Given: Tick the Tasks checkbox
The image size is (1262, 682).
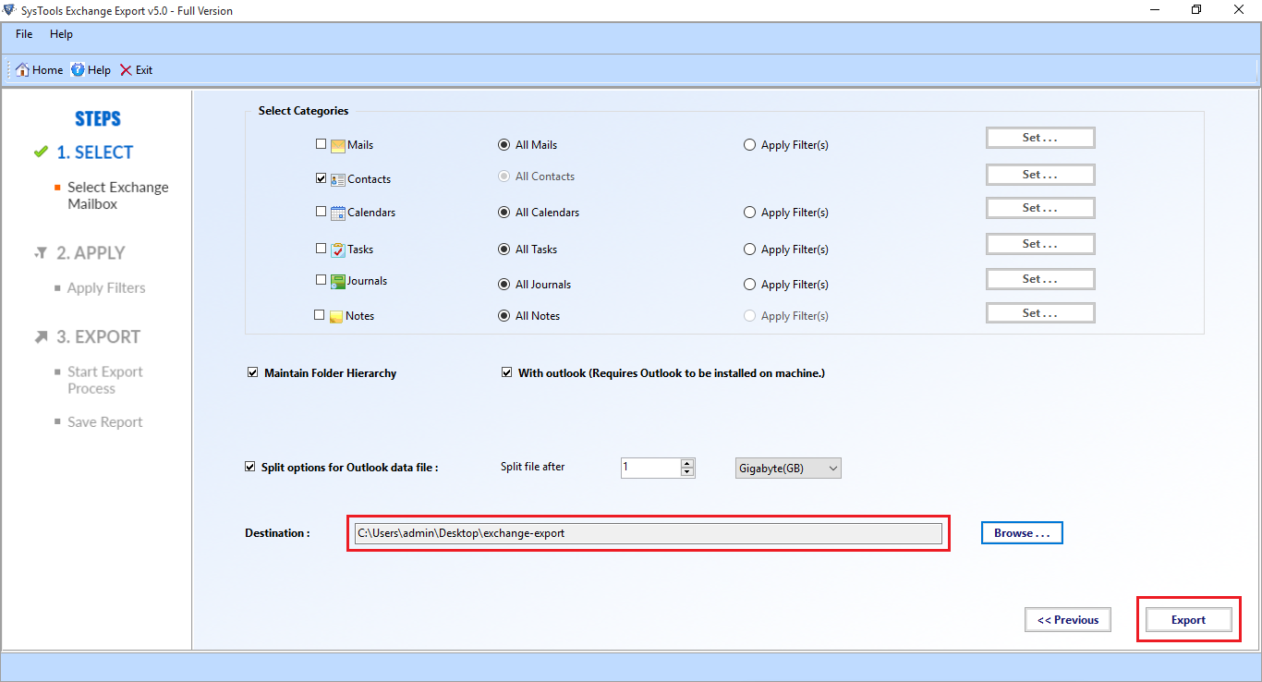Looking at the screenshot, I should point(321,249).
